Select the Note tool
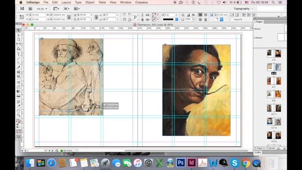This screenshot has width=302, height=170. pyautogui.click(x=18, y=102)
